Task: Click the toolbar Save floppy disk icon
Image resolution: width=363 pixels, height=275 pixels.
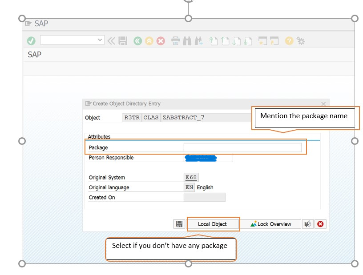Action: coord(123,41)
